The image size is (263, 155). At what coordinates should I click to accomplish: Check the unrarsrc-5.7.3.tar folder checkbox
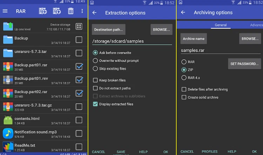tap(79, 53)
